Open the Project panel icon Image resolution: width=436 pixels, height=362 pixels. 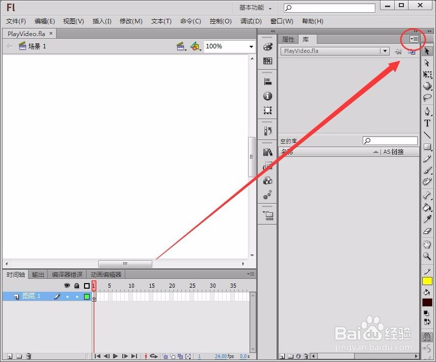[268, 215]
